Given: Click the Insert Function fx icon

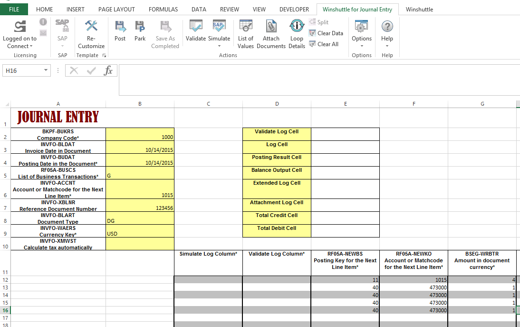Looking at the screenshot, I should point(108,70).
